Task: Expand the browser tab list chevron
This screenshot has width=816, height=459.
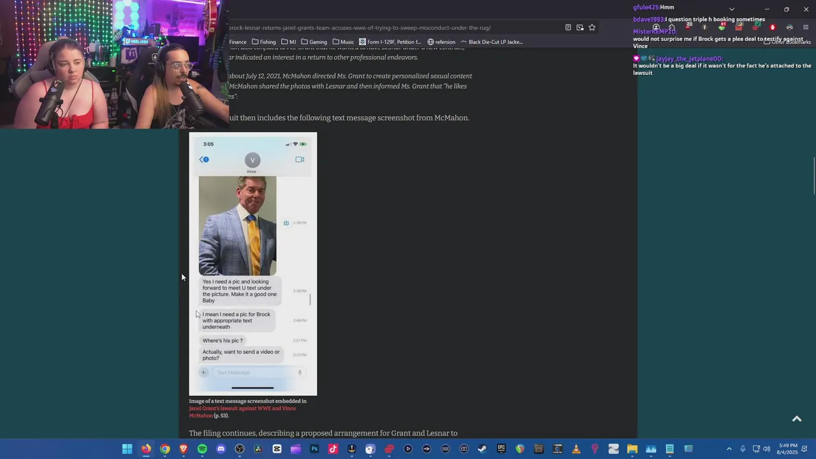Action: tap(732, 9)
